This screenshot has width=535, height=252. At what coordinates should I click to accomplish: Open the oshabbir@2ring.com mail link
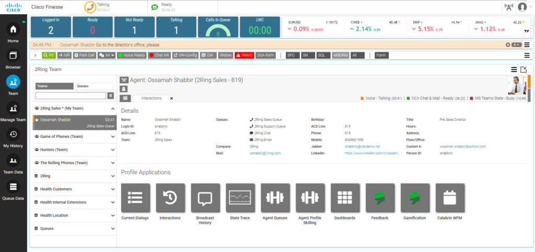coord(265,153)
